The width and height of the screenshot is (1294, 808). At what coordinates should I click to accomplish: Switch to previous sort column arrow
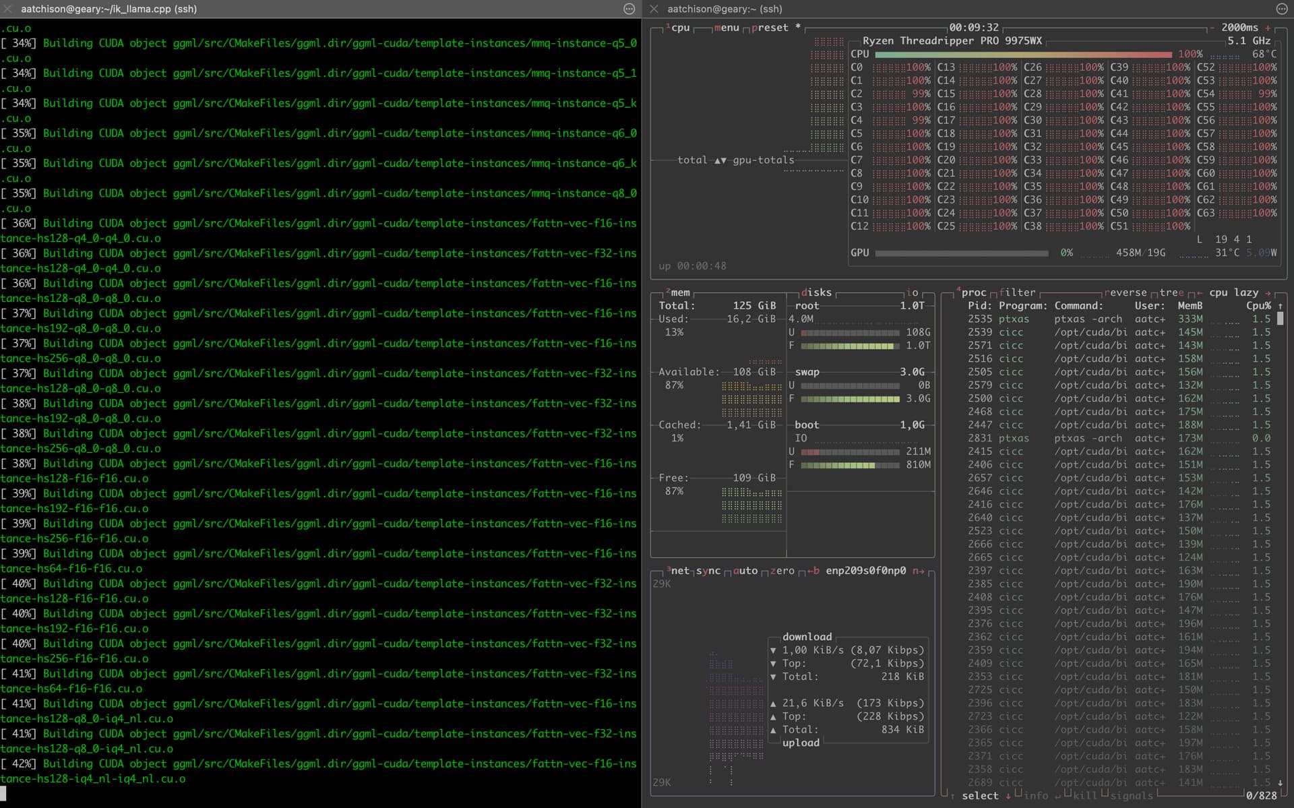[x=1200, y=292]
